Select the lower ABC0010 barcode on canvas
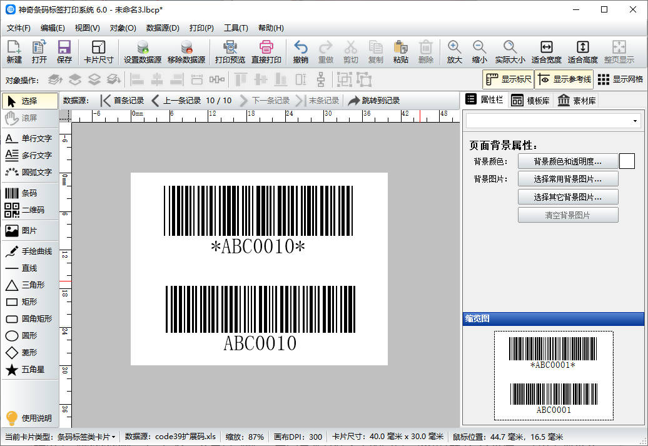Image resolution: width=648 pixels, height=446 pixels. tap(260, 318)
